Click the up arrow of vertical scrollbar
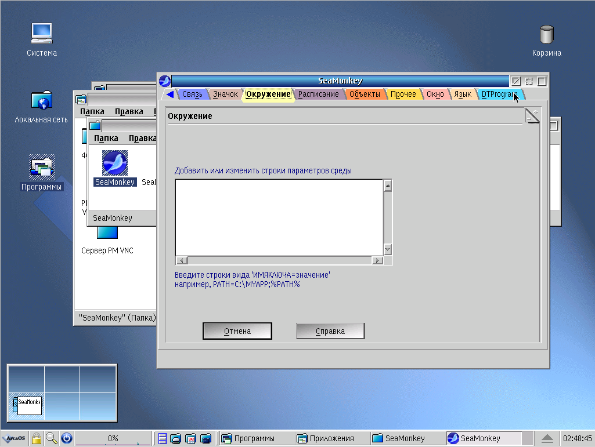This screenshot has height=447, width=595. [x=387, y=186]
